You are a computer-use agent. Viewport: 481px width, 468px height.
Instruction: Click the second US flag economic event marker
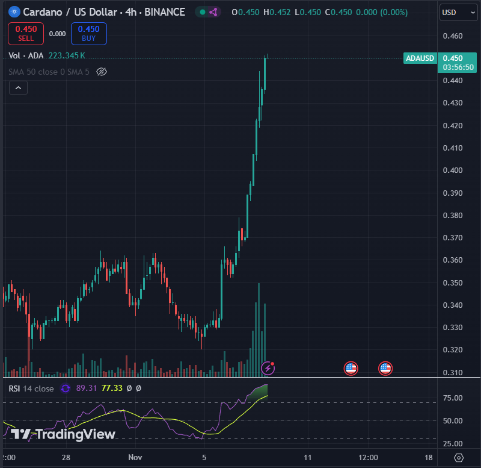(x=385, y=369)
